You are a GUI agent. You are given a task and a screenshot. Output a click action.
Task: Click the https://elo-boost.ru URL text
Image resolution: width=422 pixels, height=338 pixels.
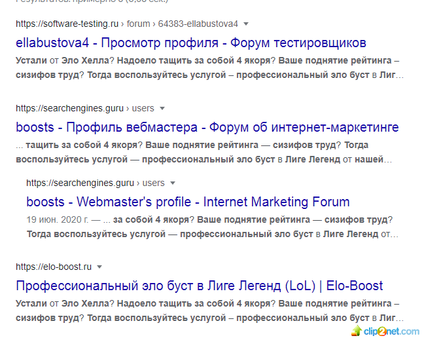pos(54,267)
